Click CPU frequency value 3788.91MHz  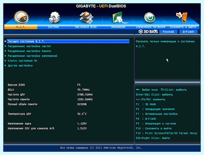click(85, 94)
